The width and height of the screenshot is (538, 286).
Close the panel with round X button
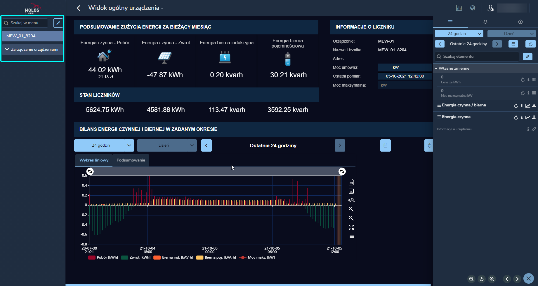(529, 278)
